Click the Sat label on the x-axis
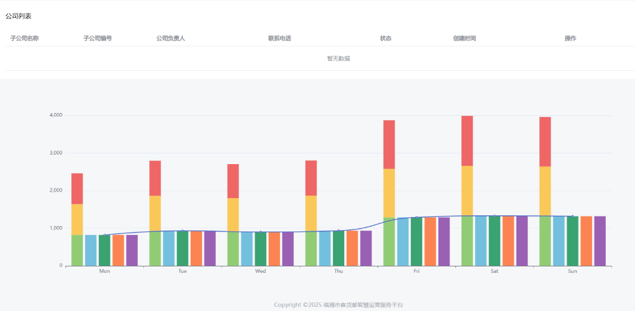The image size is (635, 311). tap(495, 271)
